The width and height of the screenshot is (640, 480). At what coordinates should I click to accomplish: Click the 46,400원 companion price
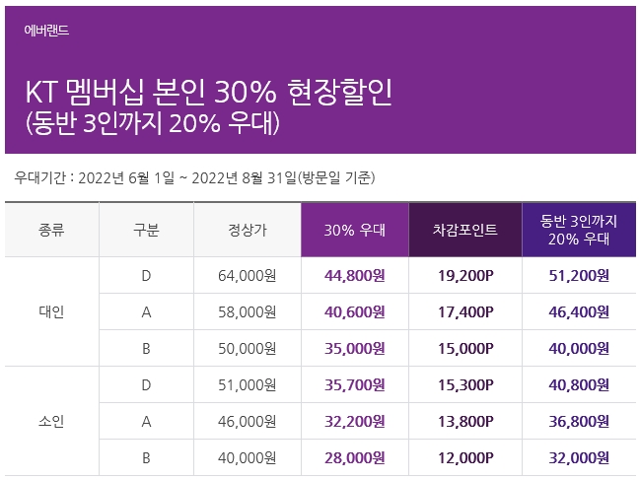tap(579, 312)
